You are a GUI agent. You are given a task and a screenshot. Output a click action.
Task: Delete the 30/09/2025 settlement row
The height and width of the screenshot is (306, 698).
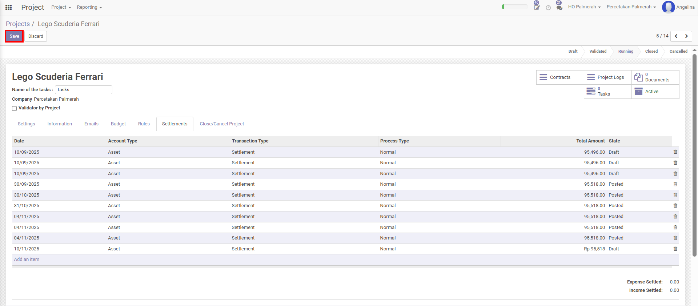675,184
